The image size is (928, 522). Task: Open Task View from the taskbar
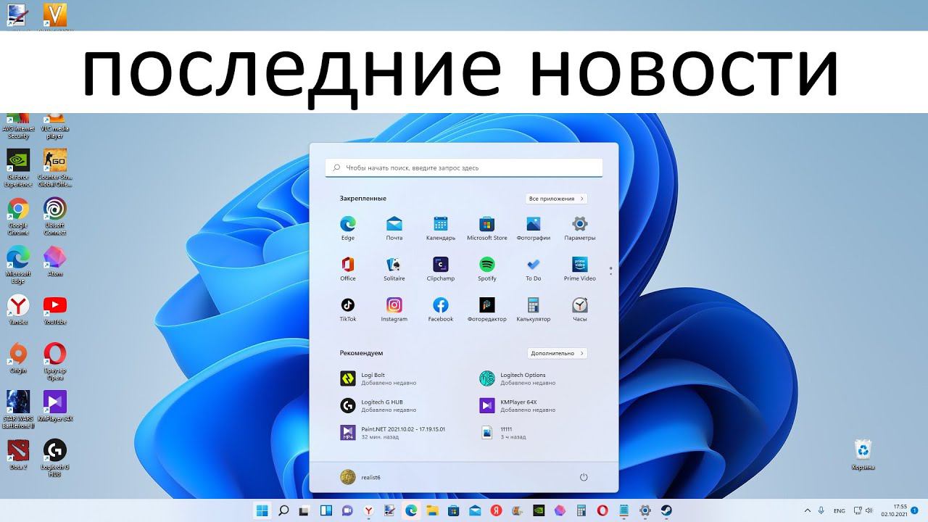(304, 510)
